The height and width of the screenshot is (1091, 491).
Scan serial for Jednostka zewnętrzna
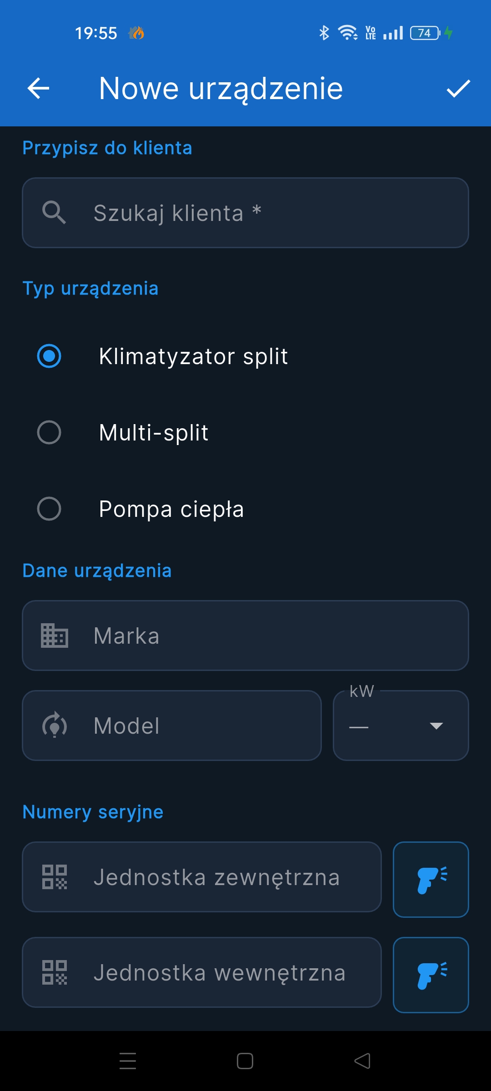click(x=431, y=879)
